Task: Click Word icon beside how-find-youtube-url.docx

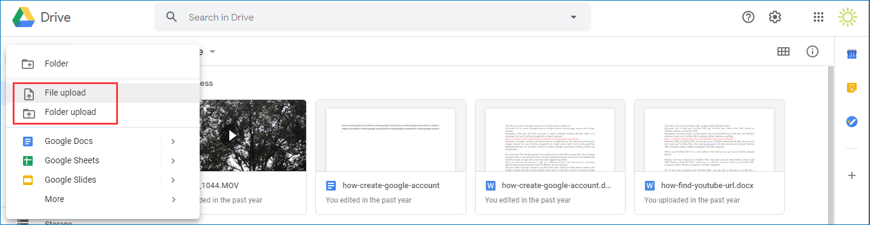Action: (650, 186)
